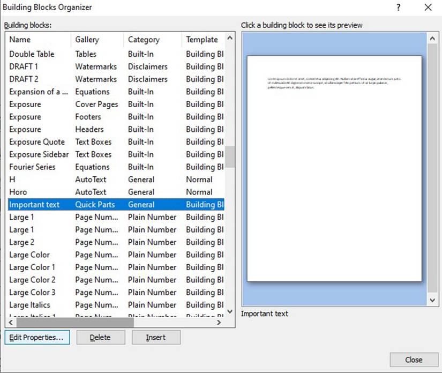Screen dimensions: 442x373
Task: Sort list by Gallery column header
Action: [98, 40]
